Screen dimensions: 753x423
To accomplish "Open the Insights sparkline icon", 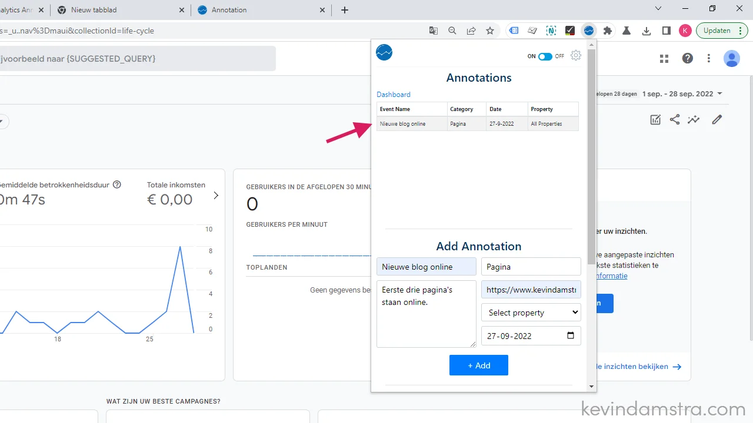I will (x=694, y=120).
